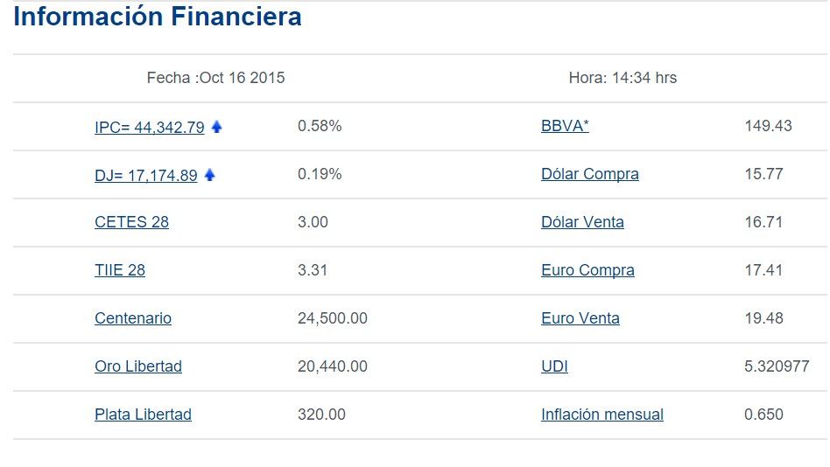This screenshot has height=467, width=830.
Task: Click the Plata Libertad link
Action: coord(143,415)
